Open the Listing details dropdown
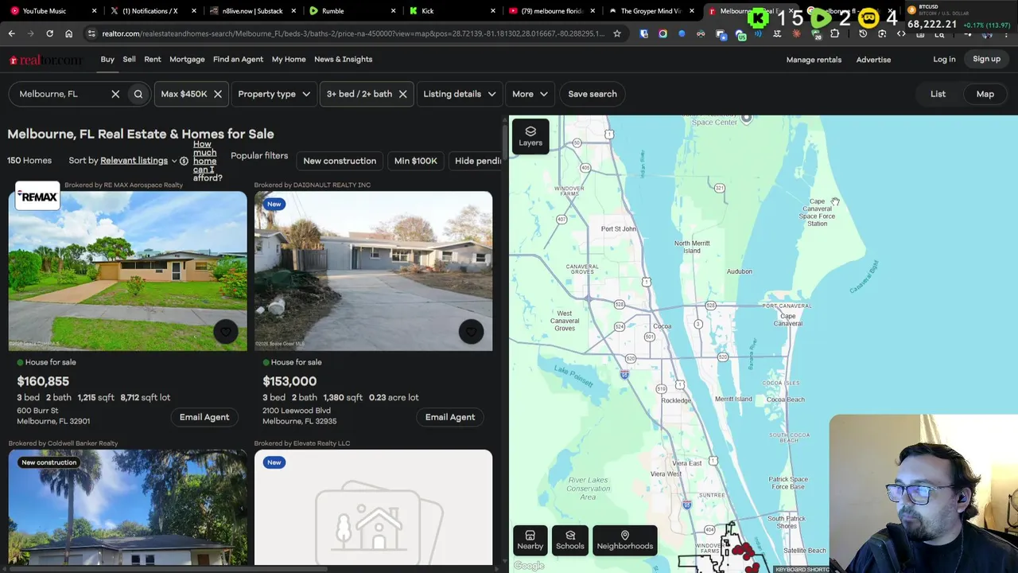Image resolution: width=1018 pixels, height=573 pixels. coord(460,94)
